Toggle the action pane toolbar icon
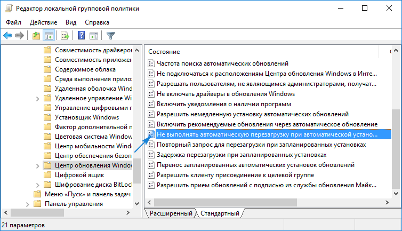 94,36
